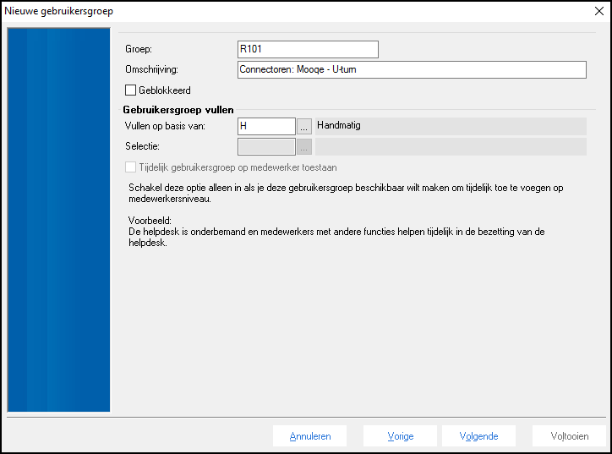Click the Gebruikersgroep vullen section header
The height and width of the screenshot is (454, 612).
click(x=179, y=110)
